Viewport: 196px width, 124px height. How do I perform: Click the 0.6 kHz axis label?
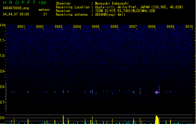pyautogui.click(x=3, y=118)
